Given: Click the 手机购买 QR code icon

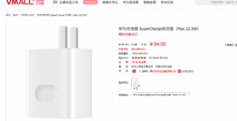Looking at the screenshot, I should pyautogui.click(x=236, y=45).
